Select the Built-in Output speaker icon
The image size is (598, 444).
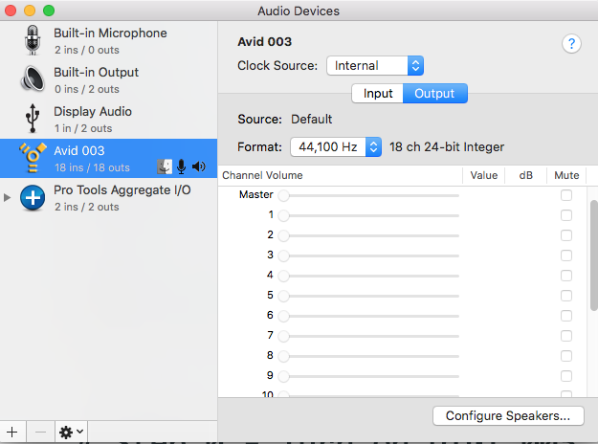point(33,79)
